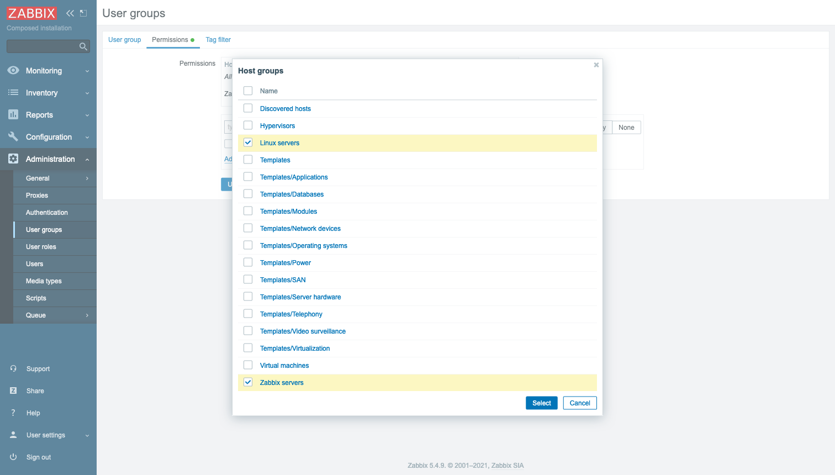The height and width of the screenshot is (475, 835).
Task: Check the Templates/Applications checkbox
Action: pos(248,177)
